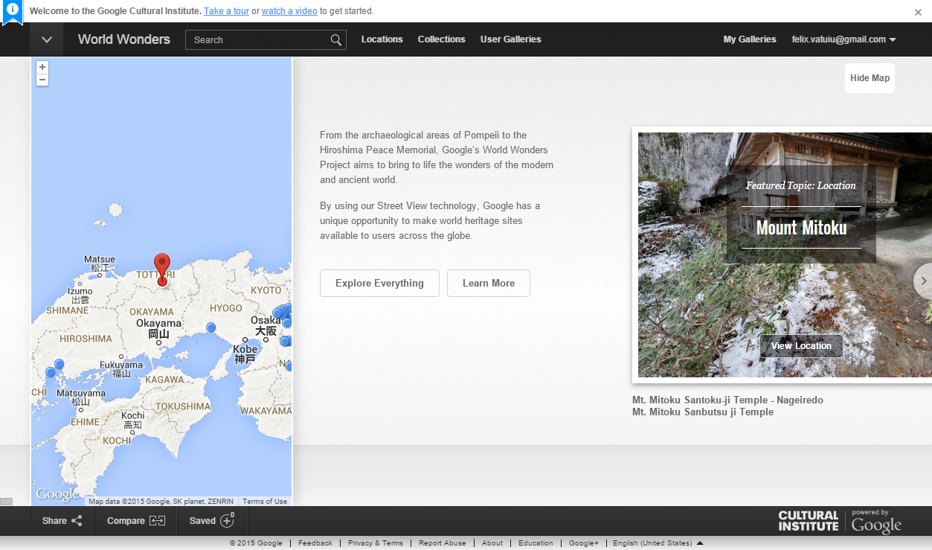Open the Collections menu
The height and width of the screenshot is (550, 932).
point(441,39)
